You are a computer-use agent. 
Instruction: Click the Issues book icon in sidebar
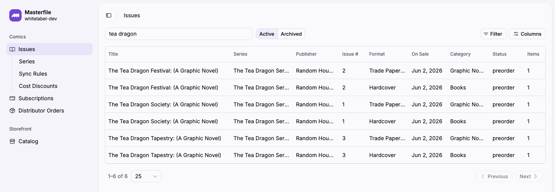click(x=12, y=49)
